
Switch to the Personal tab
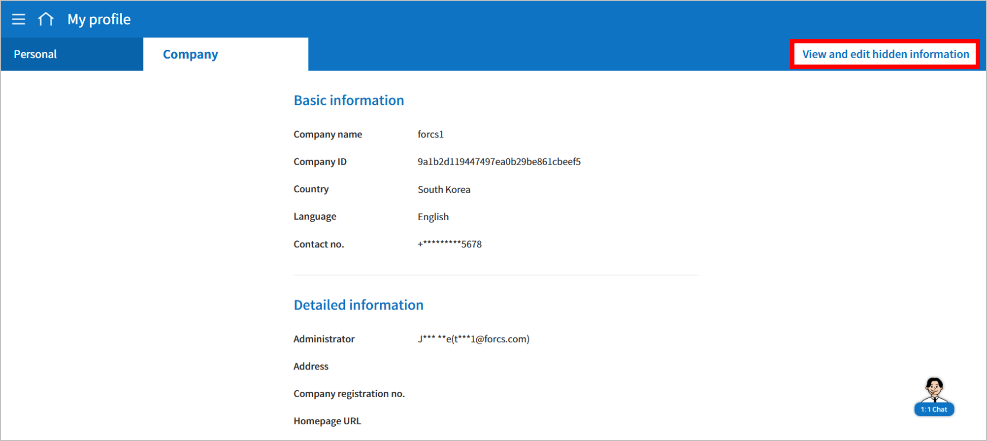35,54
